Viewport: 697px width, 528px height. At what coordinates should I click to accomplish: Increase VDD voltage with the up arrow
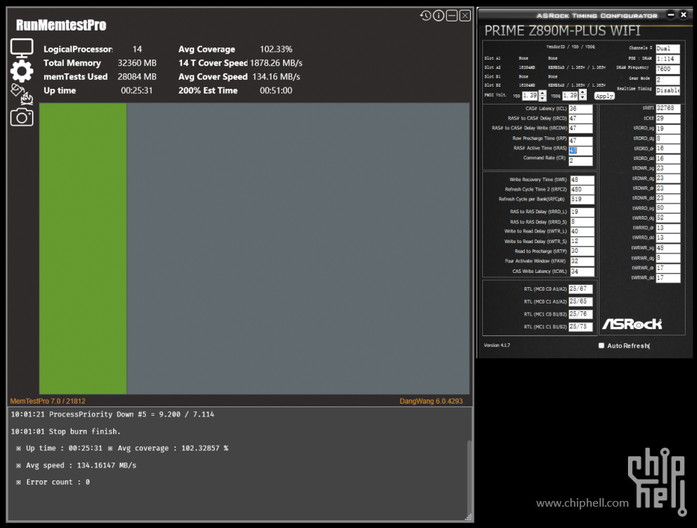(x=542, y=93)
